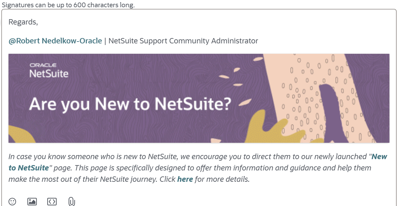Select the code block brackets icon

pyautogui.click(x=52, y=201)
